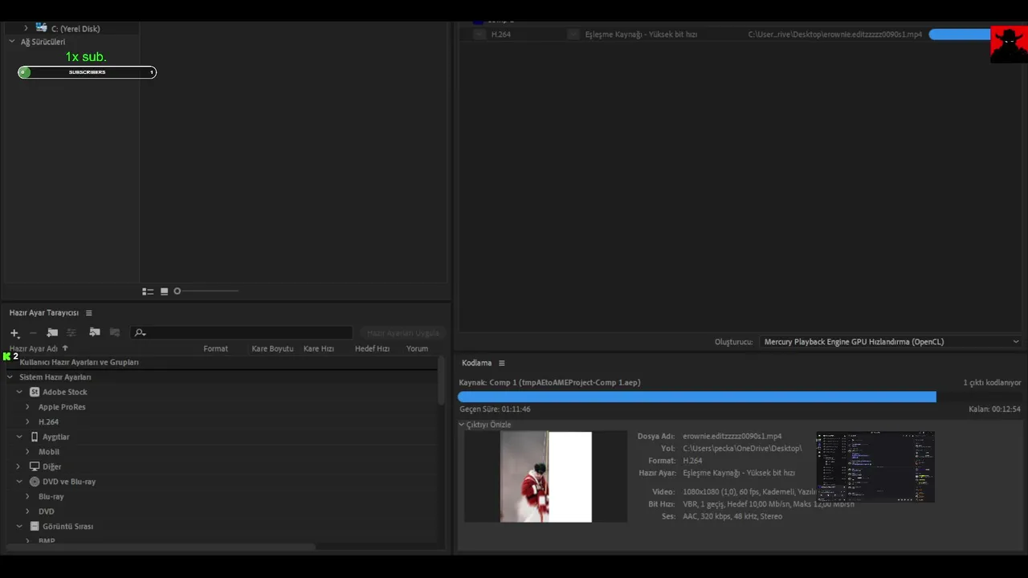Sort presets by Hedef Hızı column
This screenshot has width=1028, height=578.
[372, 348]
